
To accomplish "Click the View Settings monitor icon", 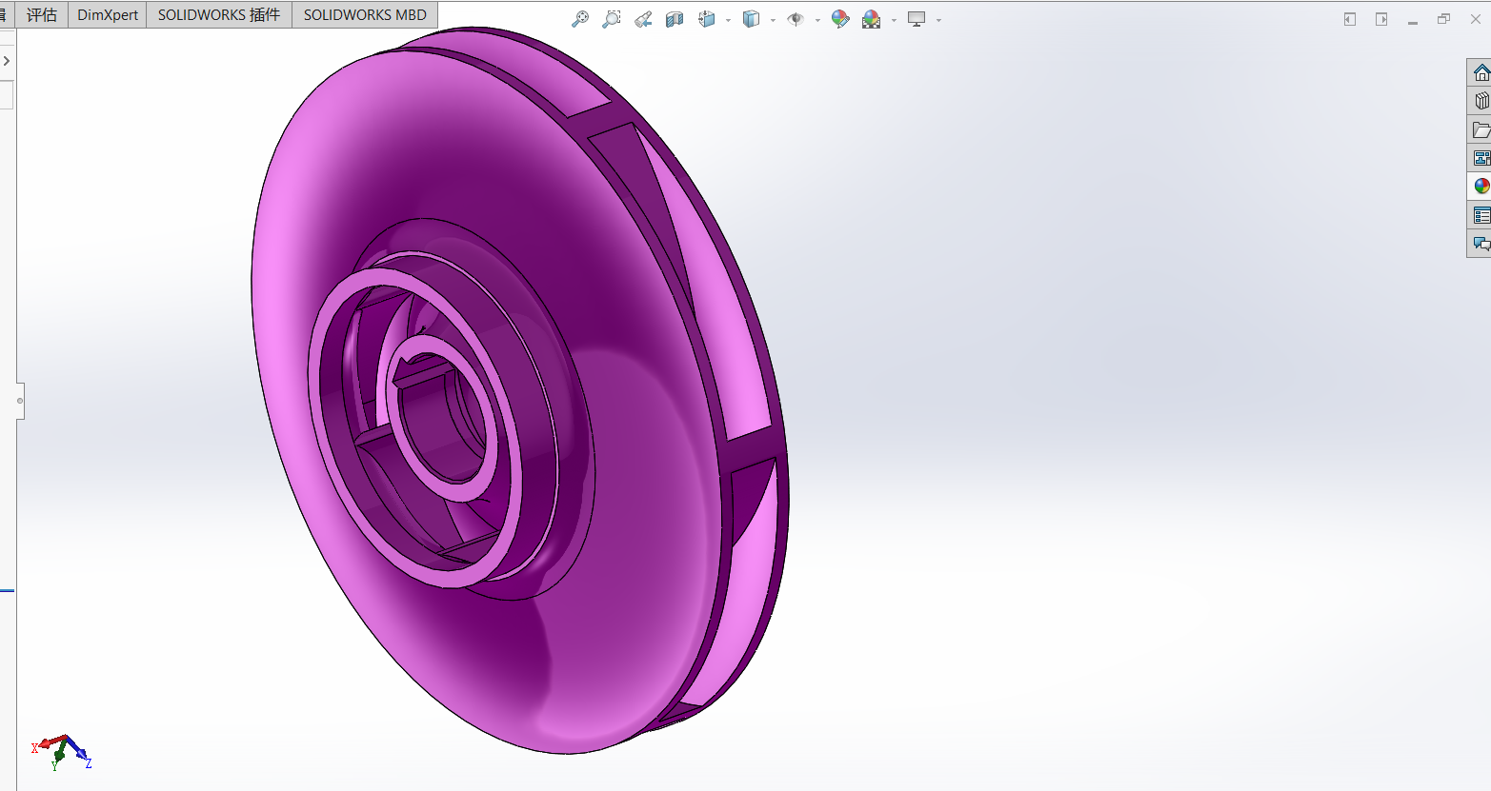I will coord(917,19).
